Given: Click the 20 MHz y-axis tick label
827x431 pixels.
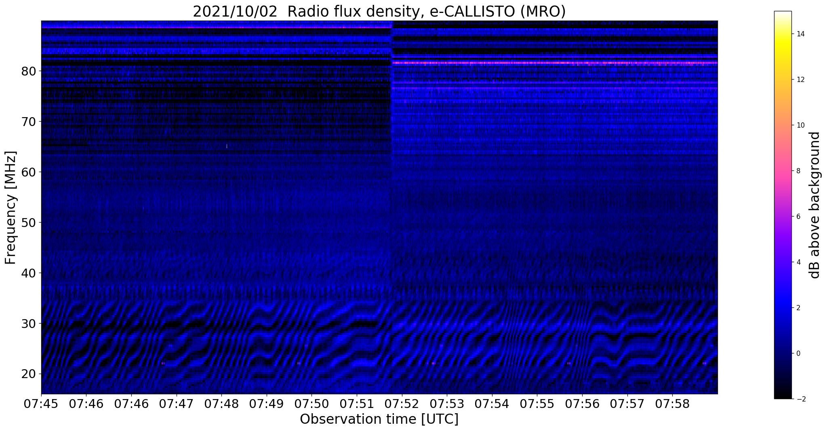Looking at the screenshot, I should (29, 374).
